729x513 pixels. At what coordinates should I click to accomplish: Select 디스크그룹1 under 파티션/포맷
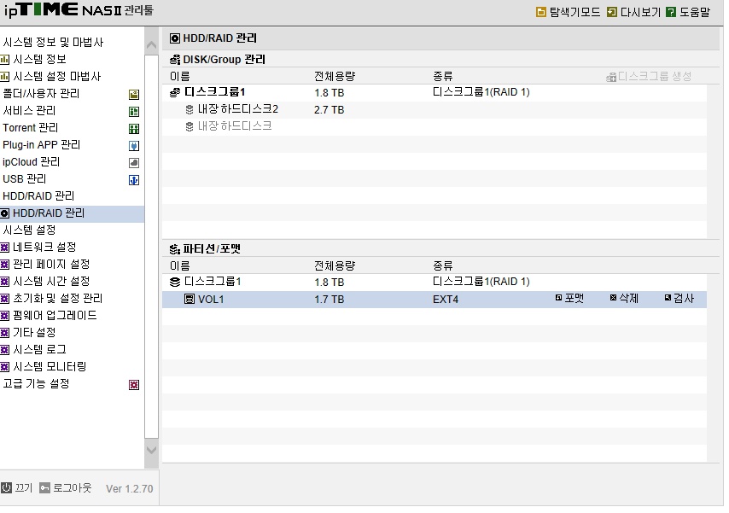(x=213, y=282)
